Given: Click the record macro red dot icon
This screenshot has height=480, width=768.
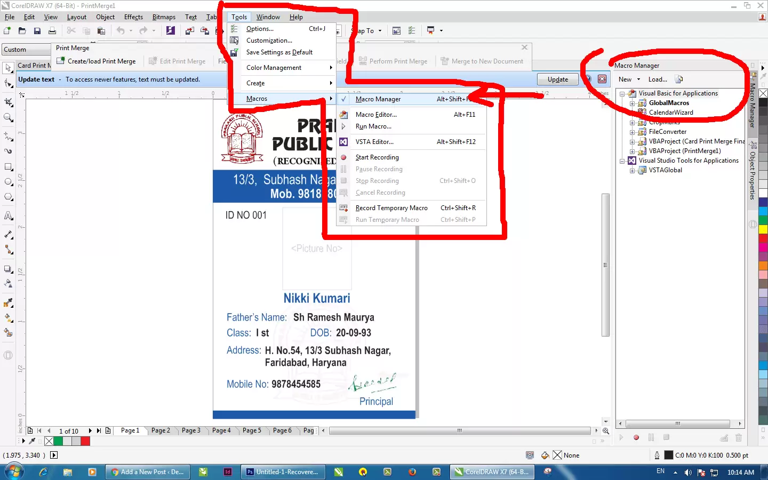Looking at the screenshot, I should [636, 437].
